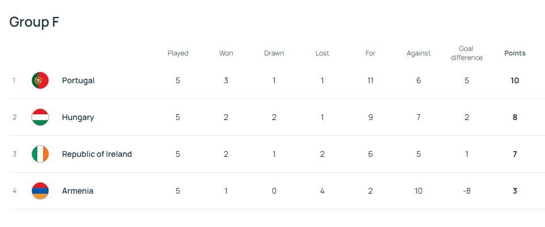Click the Republic of Ireland flag icon

coord(40,154)
